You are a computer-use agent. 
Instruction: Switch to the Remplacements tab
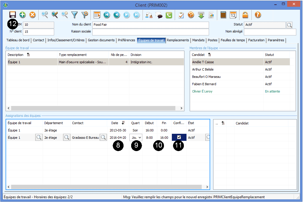click(x=178, y=40)
